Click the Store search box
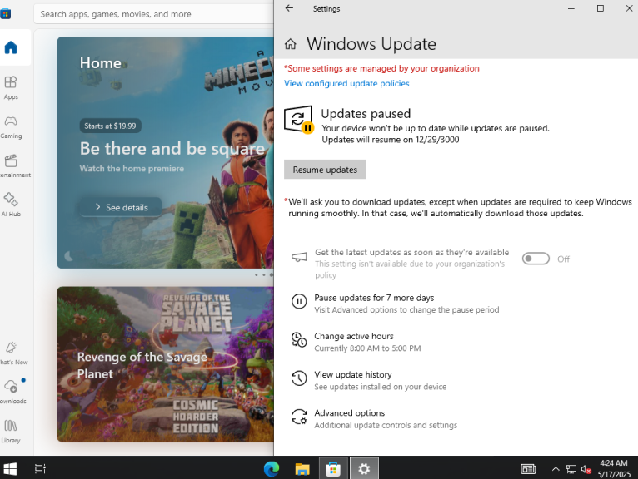 point(154,14)
